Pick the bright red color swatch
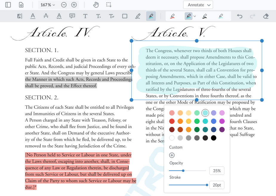Image resolution: width=276 pixels, height=196 pixels. pos(172,121)
